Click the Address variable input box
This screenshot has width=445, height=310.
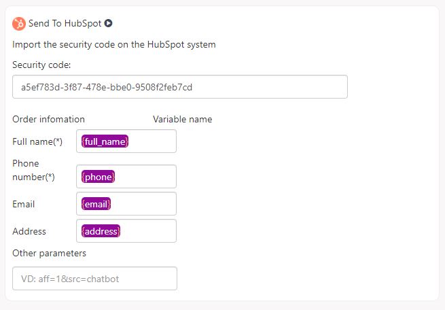pyautogui.click(x=126, y=230)
